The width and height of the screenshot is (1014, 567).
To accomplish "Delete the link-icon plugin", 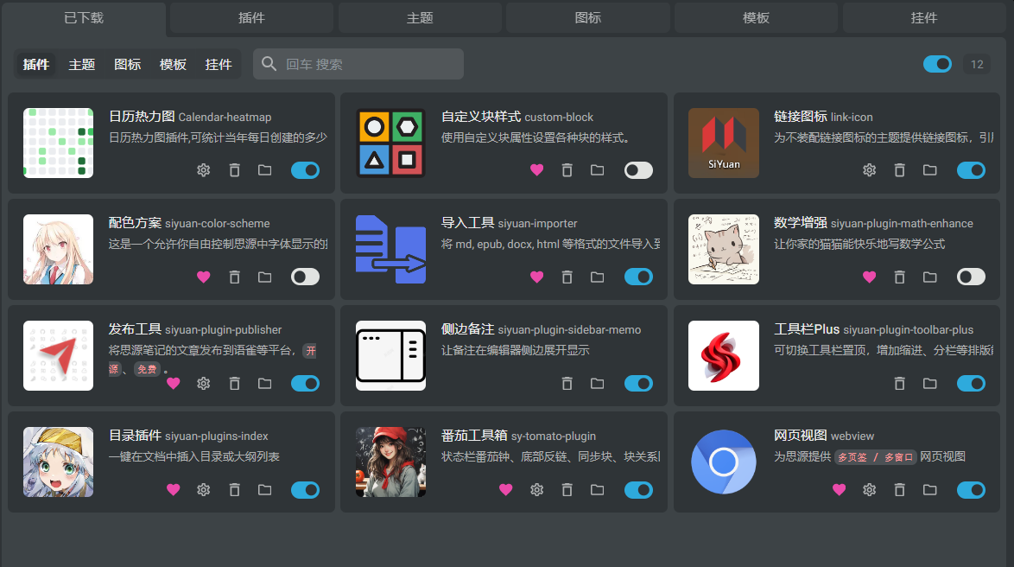I will [899, 170].
